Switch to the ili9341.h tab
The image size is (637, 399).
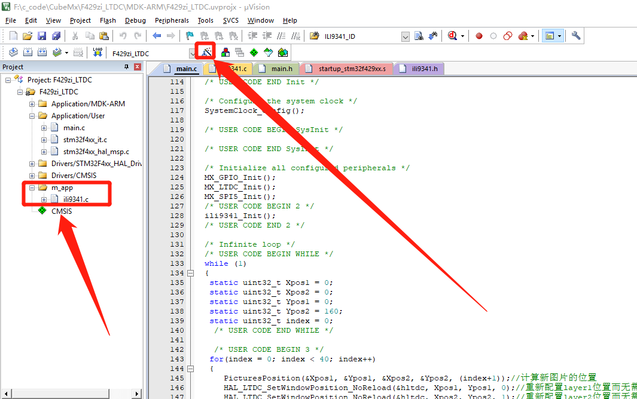[423, 69]
